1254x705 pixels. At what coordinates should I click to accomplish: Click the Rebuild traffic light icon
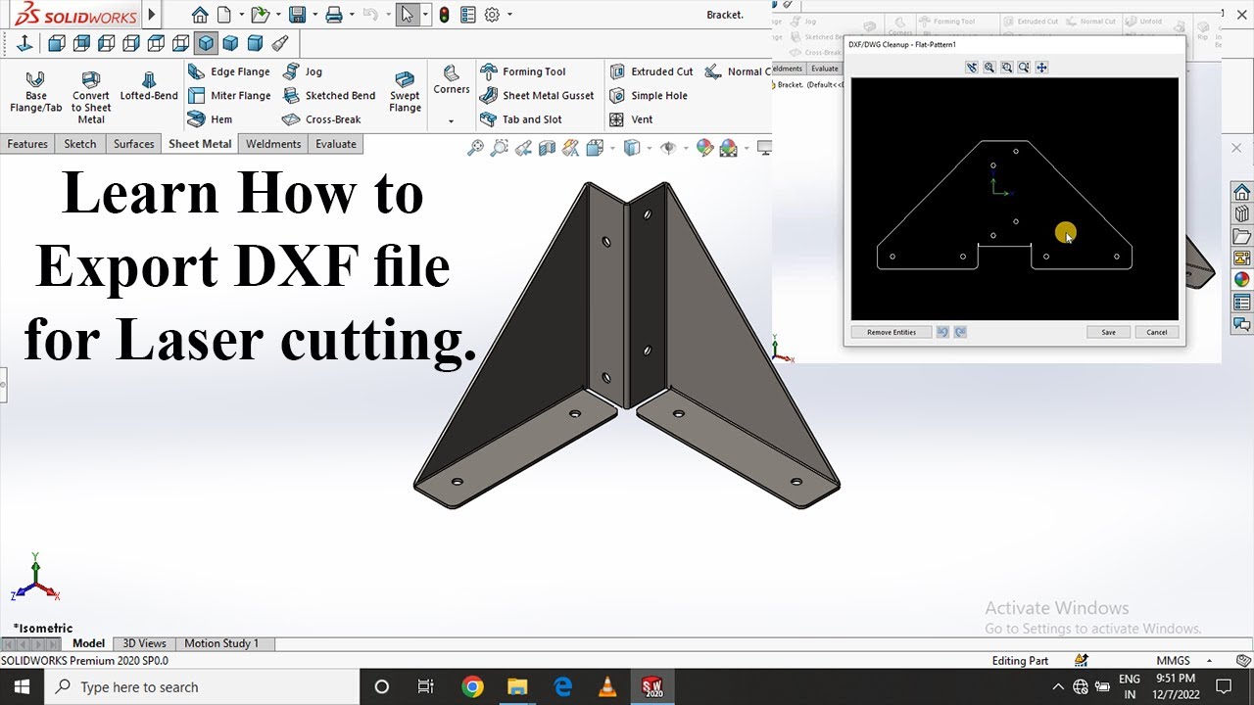(x=444, y=15)
